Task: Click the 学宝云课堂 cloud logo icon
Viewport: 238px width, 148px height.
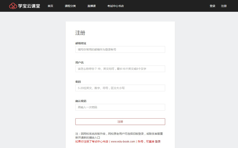Action: coord(13,6)
